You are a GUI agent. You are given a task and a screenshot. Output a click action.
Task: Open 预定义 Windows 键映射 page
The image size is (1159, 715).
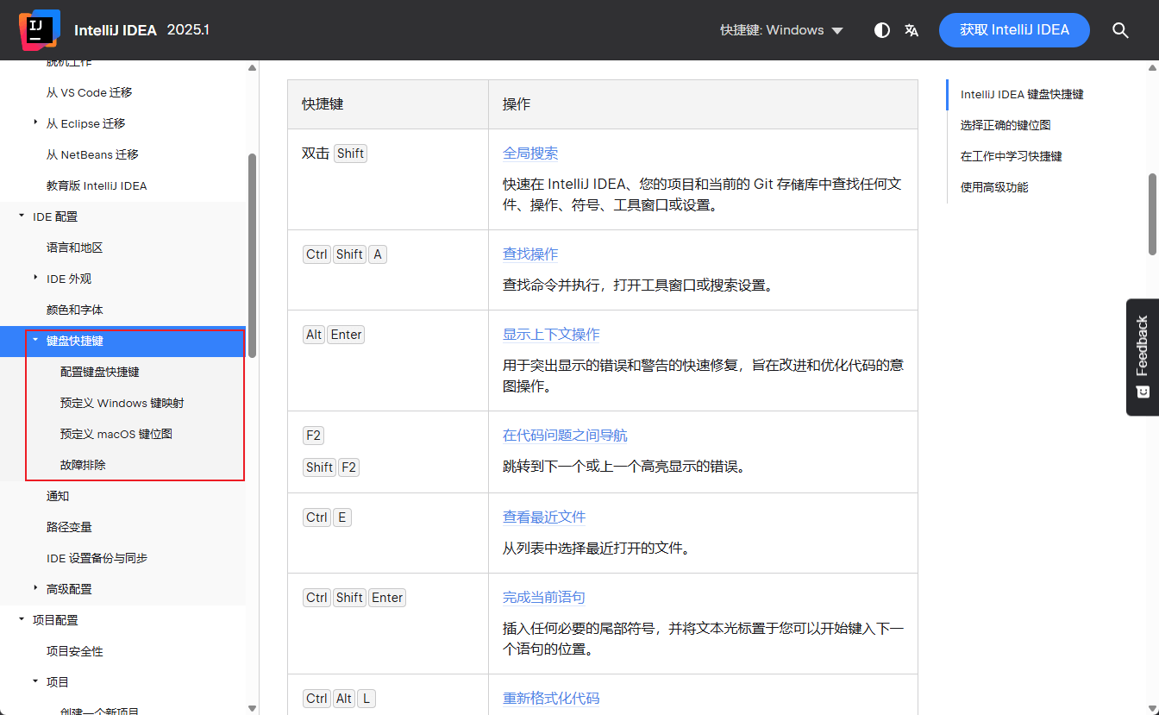point(122,403)
